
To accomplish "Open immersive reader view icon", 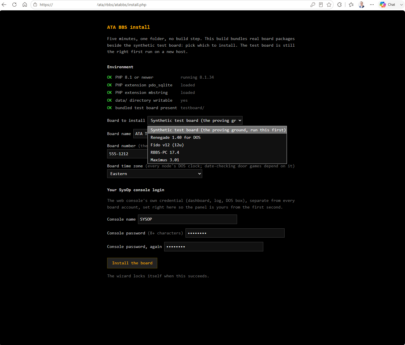I will (x=321, y=5).
